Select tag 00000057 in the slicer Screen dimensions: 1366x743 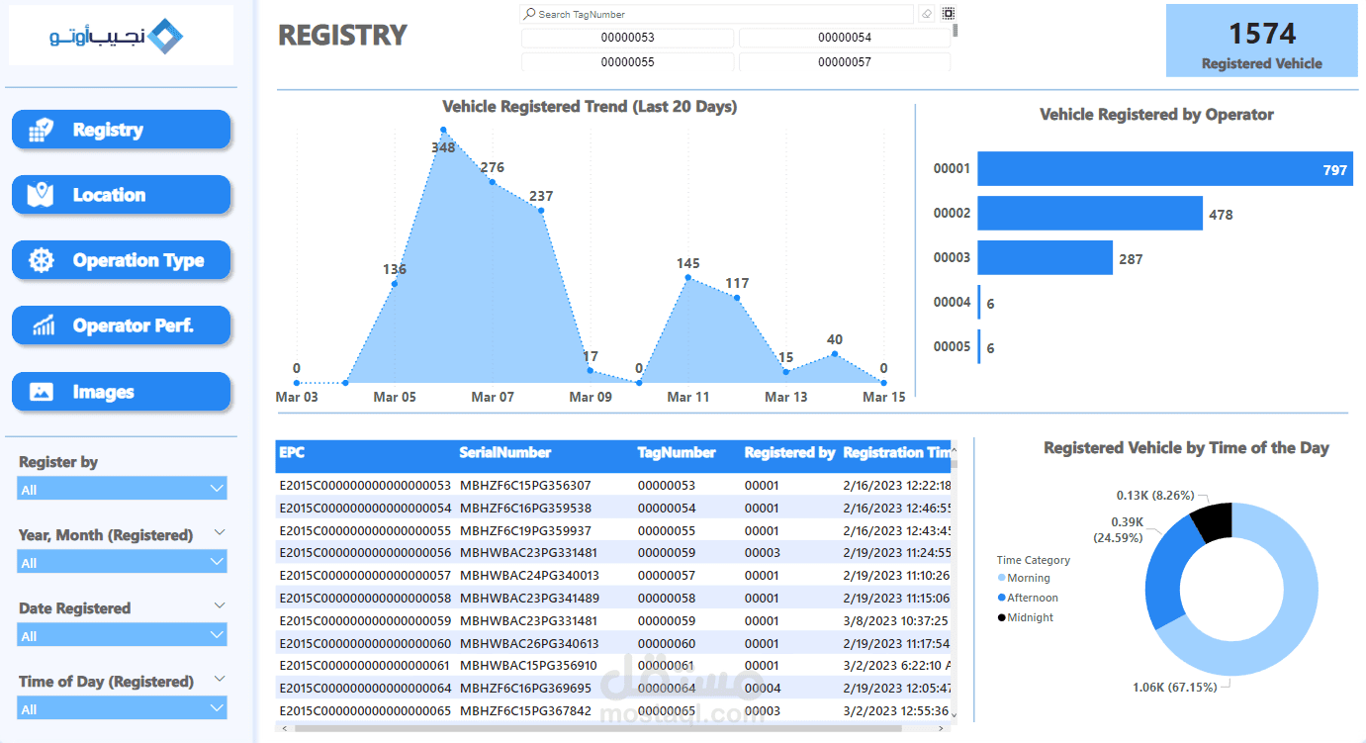845,61
